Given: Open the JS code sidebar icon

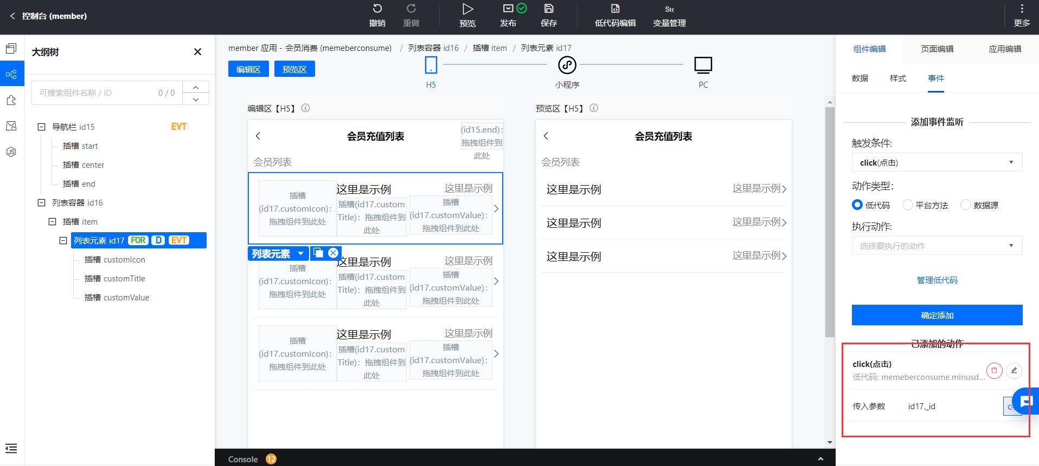Looking at the screenshot, I should pos(11,152).
